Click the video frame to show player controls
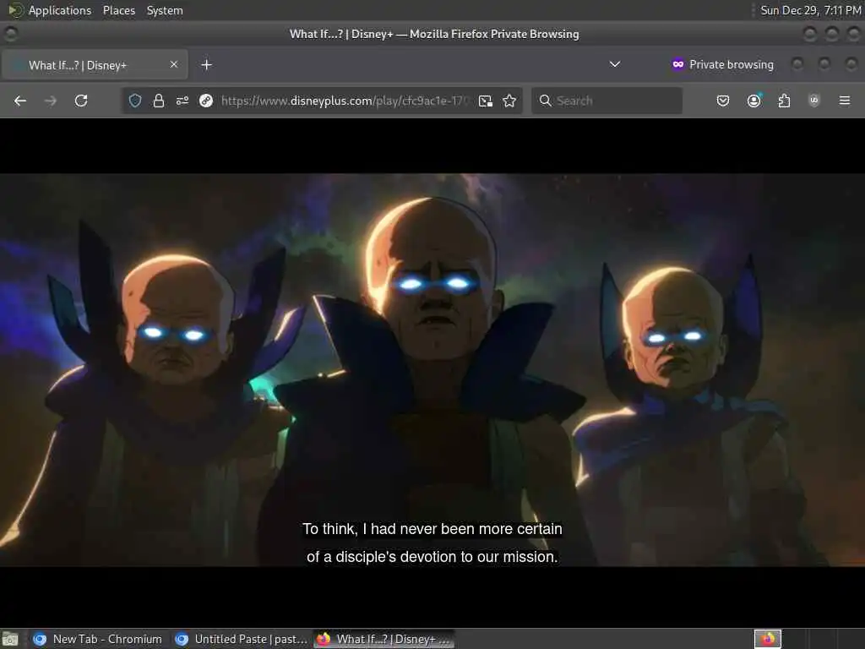Viewport: 865px width, 649px height. point(432,370)
